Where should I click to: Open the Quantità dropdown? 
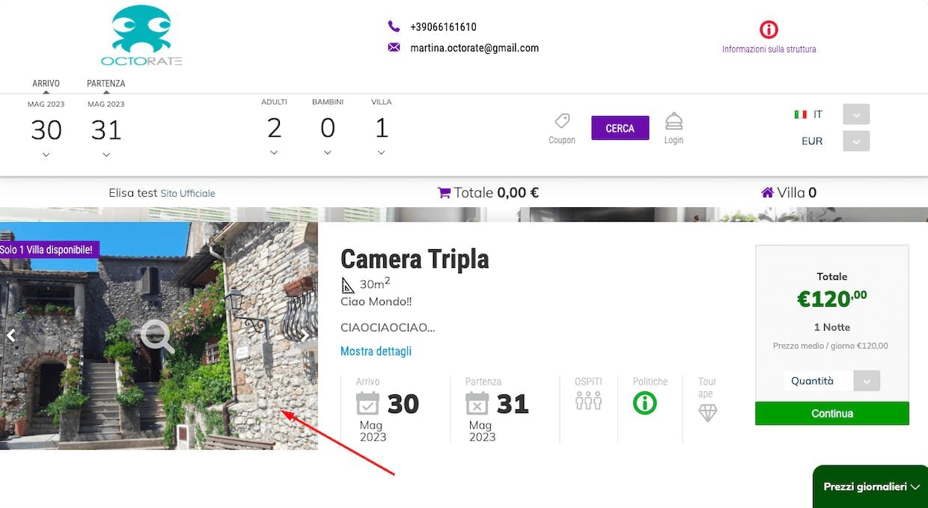coord(867,381)
